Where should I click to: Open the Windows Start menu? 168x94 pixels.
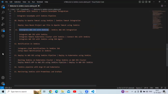point(3,92)
